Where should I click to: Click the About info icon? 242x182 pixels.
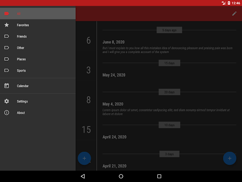point(7,113)
